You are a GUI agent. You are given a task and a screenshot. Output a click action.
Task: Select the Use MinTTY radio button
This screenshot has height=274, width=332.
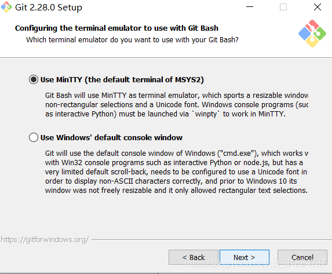(x=34, y=79)
